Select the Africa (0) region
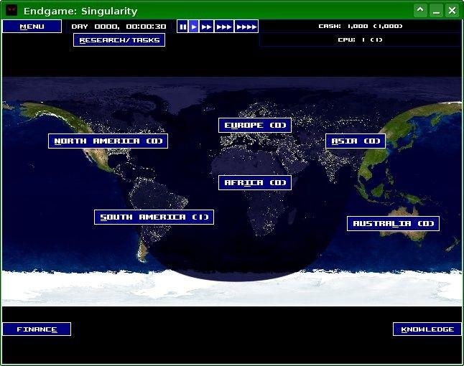 click(255, 183)
